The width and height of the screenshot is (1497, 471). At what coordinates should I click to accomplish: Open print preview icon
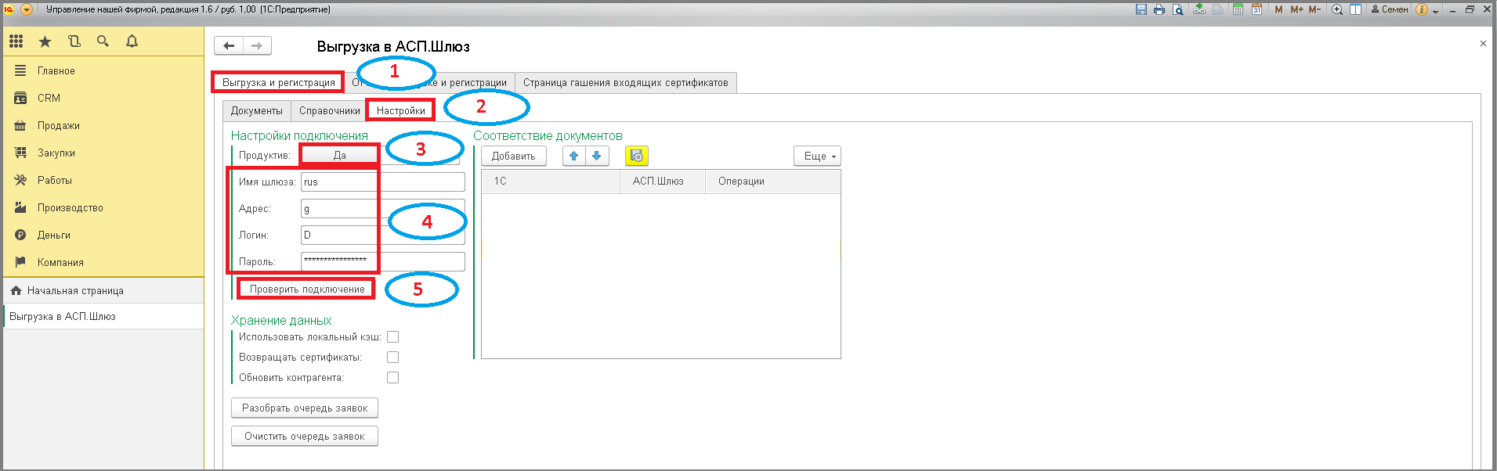[x=1177, y=9]
